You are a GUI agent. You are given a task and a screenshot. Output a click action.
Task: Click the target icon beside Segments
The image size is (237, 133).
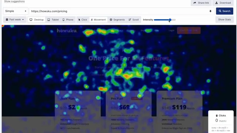click(x=111, y=20)
